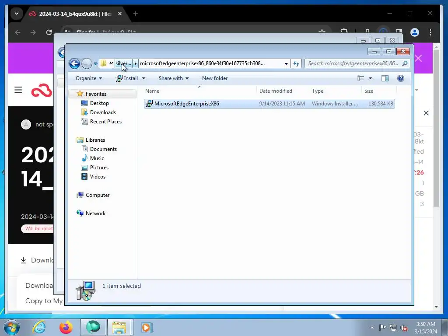Click the files.fm red cloud logo
Viewport: 448px width, 336px height.
point(42,90)
